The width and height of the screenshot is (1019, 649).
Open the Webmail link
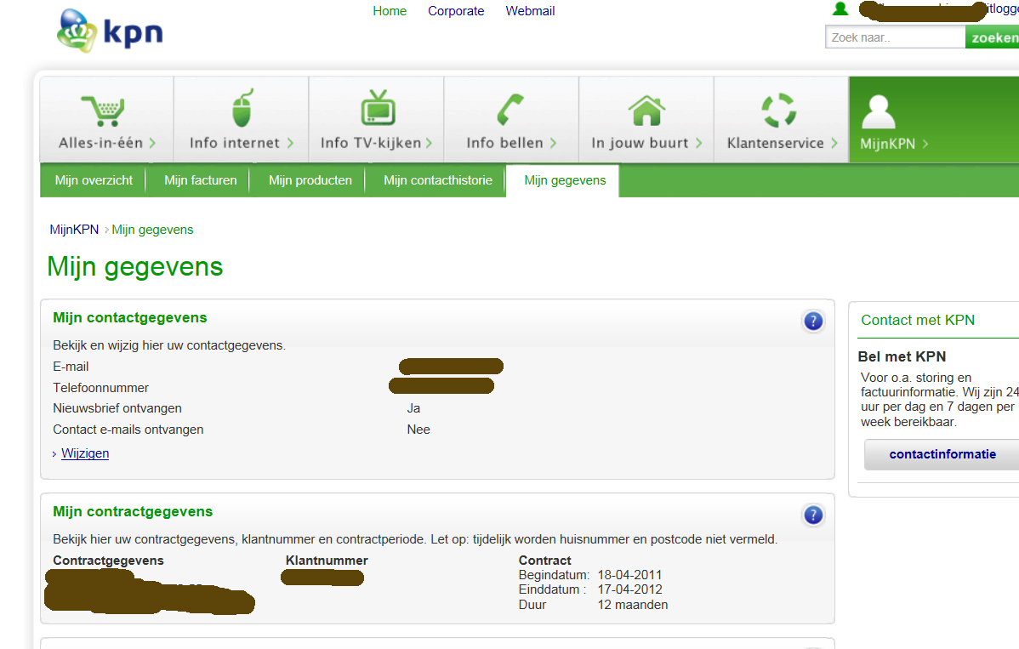[530, 11]
